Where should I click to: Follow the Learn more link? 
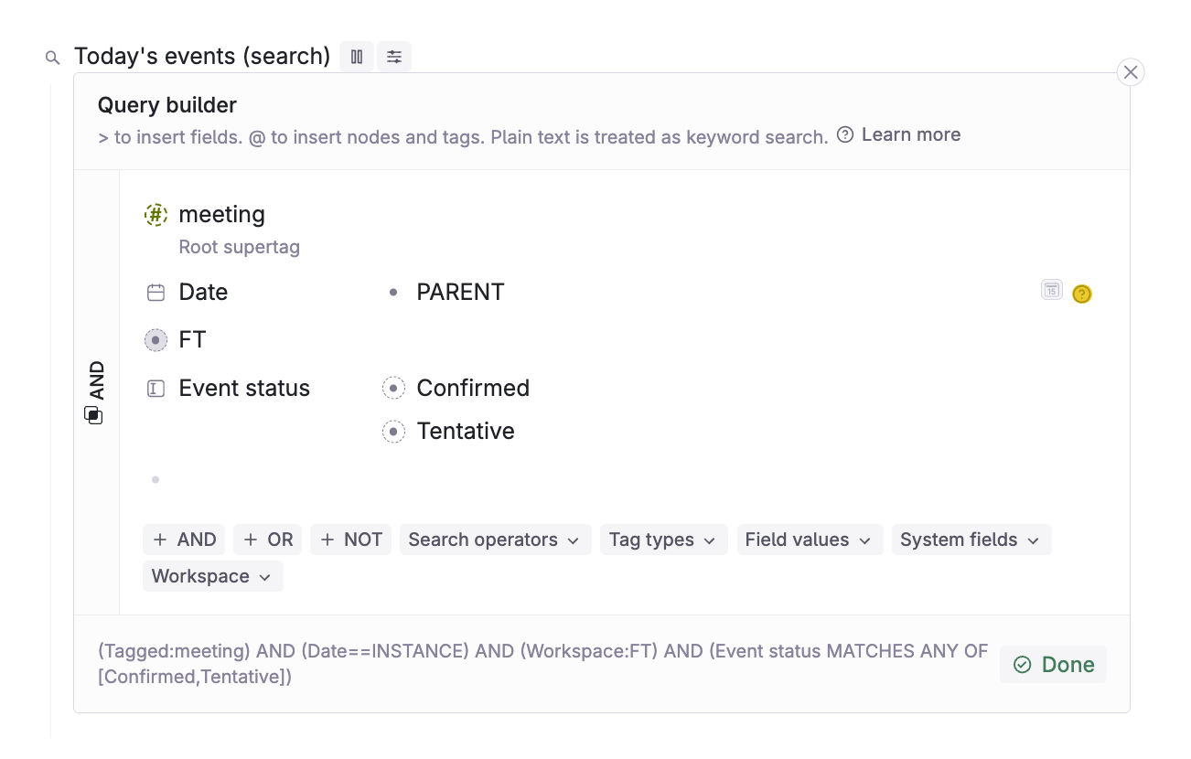click(910, 134)
